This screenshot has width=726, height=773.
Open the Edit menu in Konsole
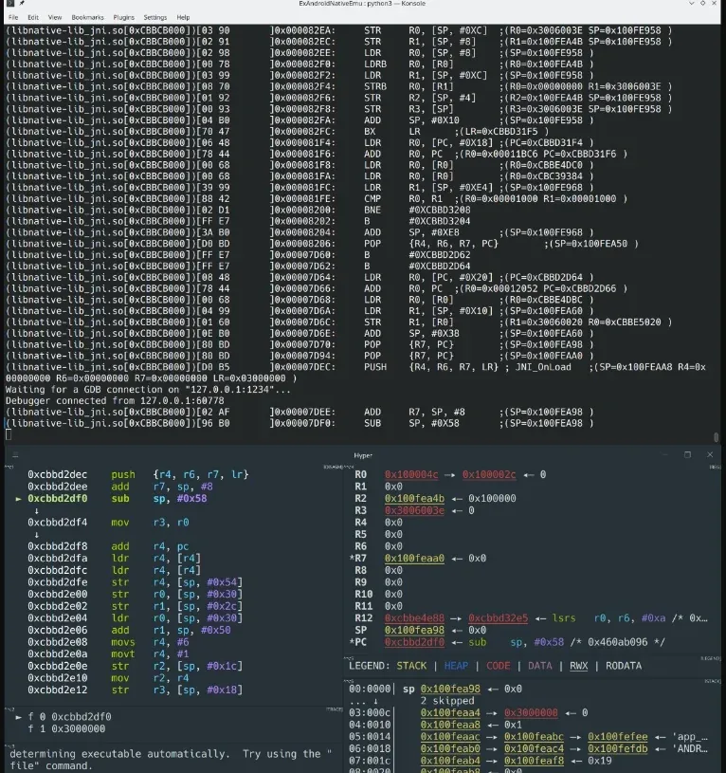point(33,17)
